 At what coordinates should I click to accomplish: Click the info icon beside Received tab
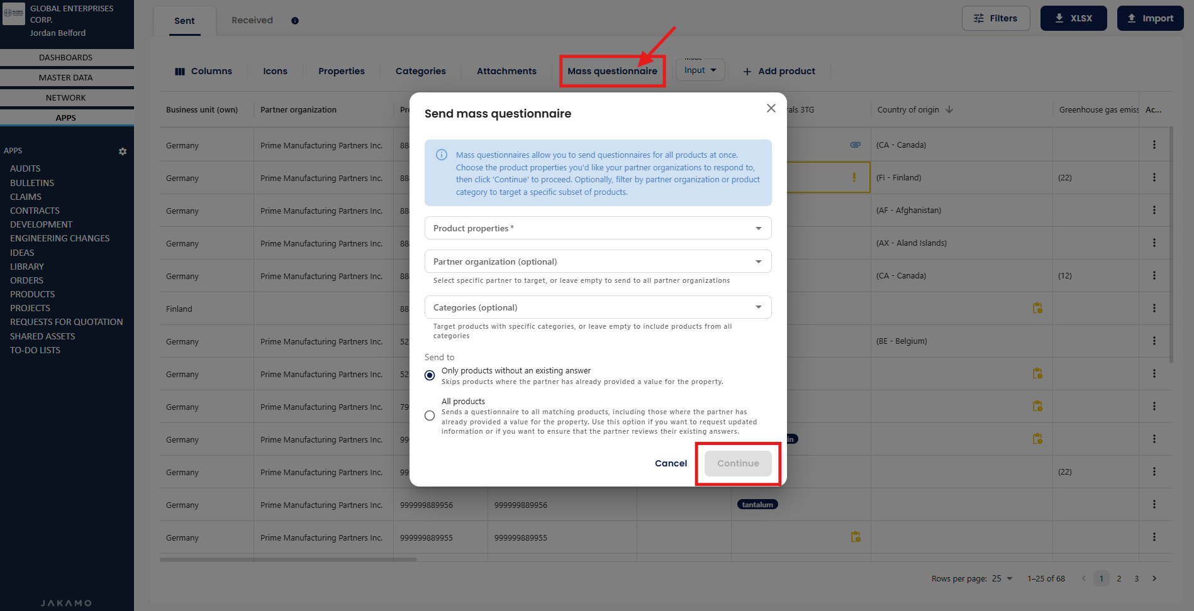pos(295,21)
